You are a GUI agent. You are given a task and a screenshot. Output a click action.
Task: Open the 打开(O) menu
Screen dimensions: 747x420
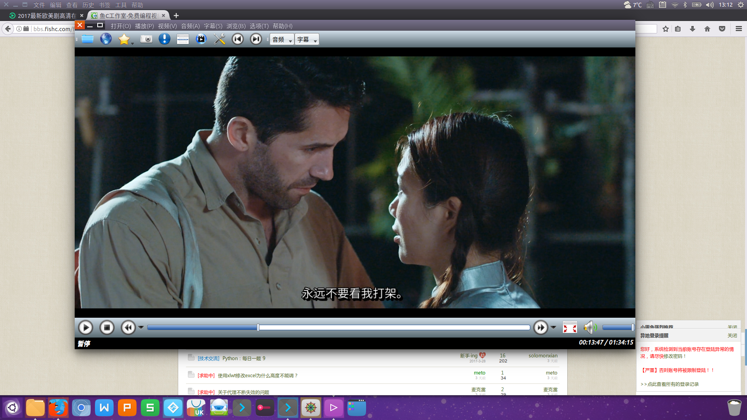(121, 26)
